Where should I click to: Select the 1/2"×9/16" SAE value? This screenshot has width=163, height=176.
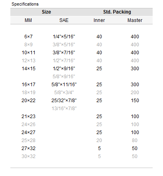click(x=64, y=69)
